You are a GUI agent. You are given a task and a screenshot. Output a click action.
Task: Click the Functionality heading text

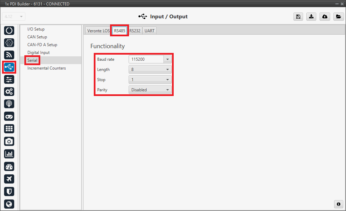tap(107, 46)
